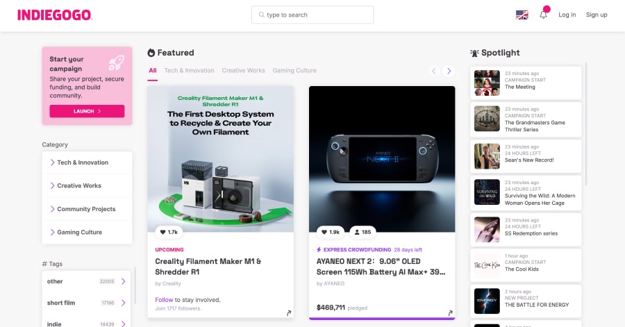Open Creality filament maker image
The height and width of the screenshot is (327, 625).
point(220,159)
